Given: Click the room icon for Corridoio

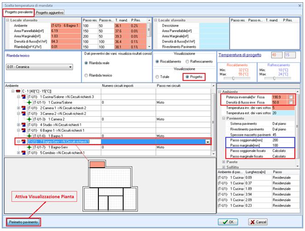Looking at the screenshot, I should [x=23, y=152].
